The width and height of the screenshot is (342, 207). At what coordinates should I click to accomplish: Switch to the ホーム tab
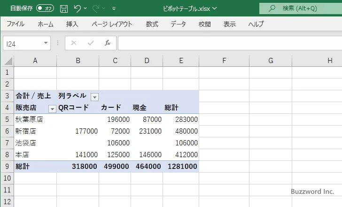(x=46, y=24)
